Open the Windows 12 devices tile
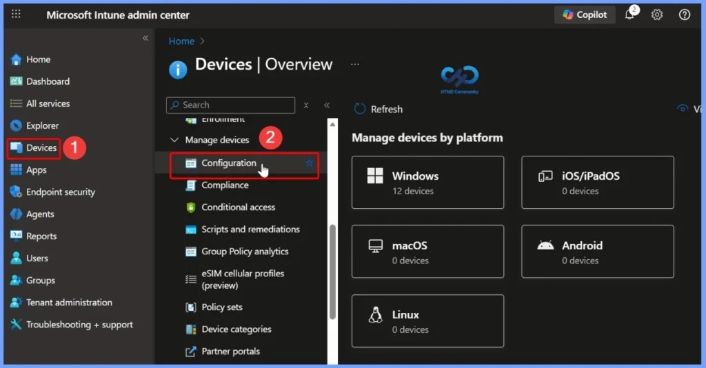Viewport: 706px width, 368px height. [427, 182]
